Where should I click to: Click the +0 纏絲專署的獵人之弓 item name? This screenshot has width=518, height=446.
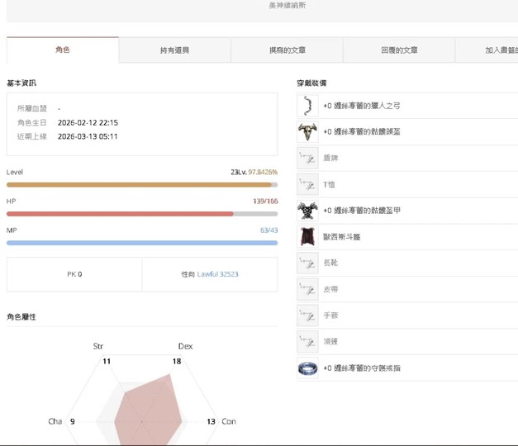[x=361, y=106]
